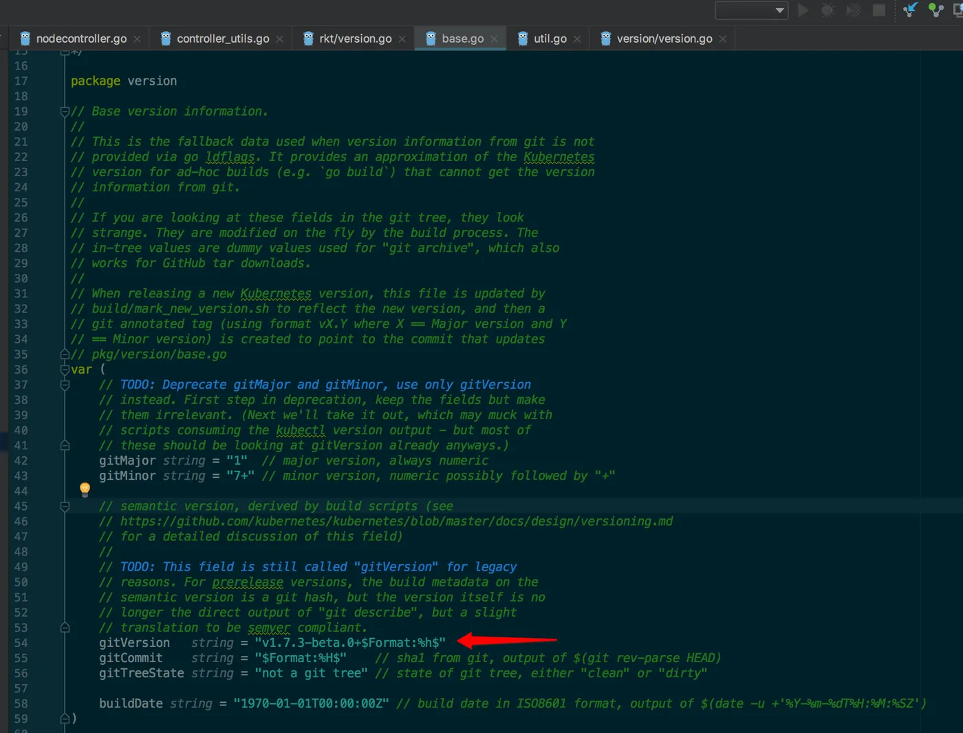Toggle closing fold marker at line 59
The image size is (963, 733).
click(65, 719)
